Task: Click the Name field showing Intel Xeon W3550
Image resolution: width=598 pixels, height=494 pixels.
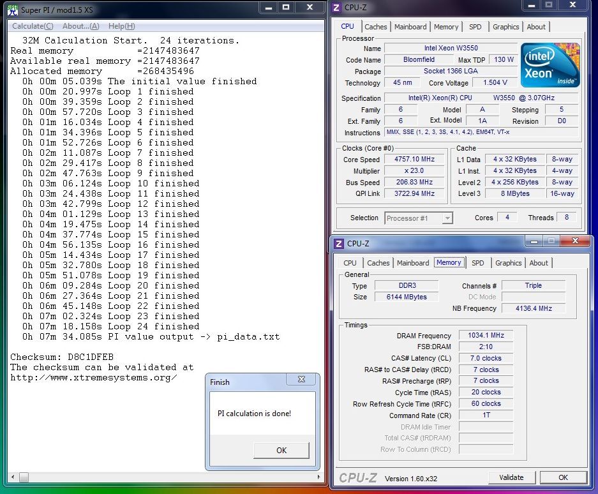Action: (451, 48)
